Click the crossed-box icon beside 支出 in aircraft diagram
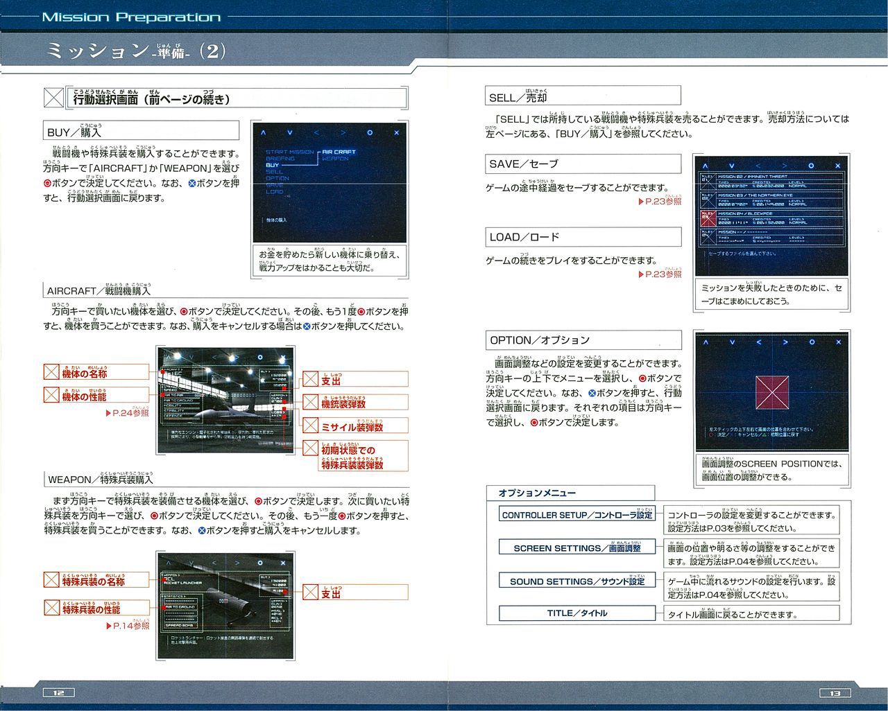This screenshot has height=711, width=888. click(310, 379)
